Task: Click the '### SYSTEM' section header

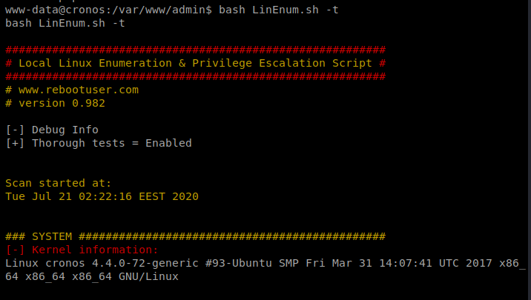Action: [x=39, y=236]
